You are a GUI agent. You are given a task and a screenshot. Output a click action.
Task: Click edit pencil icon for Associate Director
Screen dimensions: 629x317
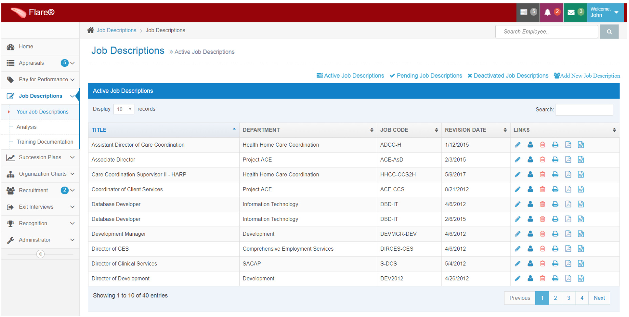click(518, 160)
